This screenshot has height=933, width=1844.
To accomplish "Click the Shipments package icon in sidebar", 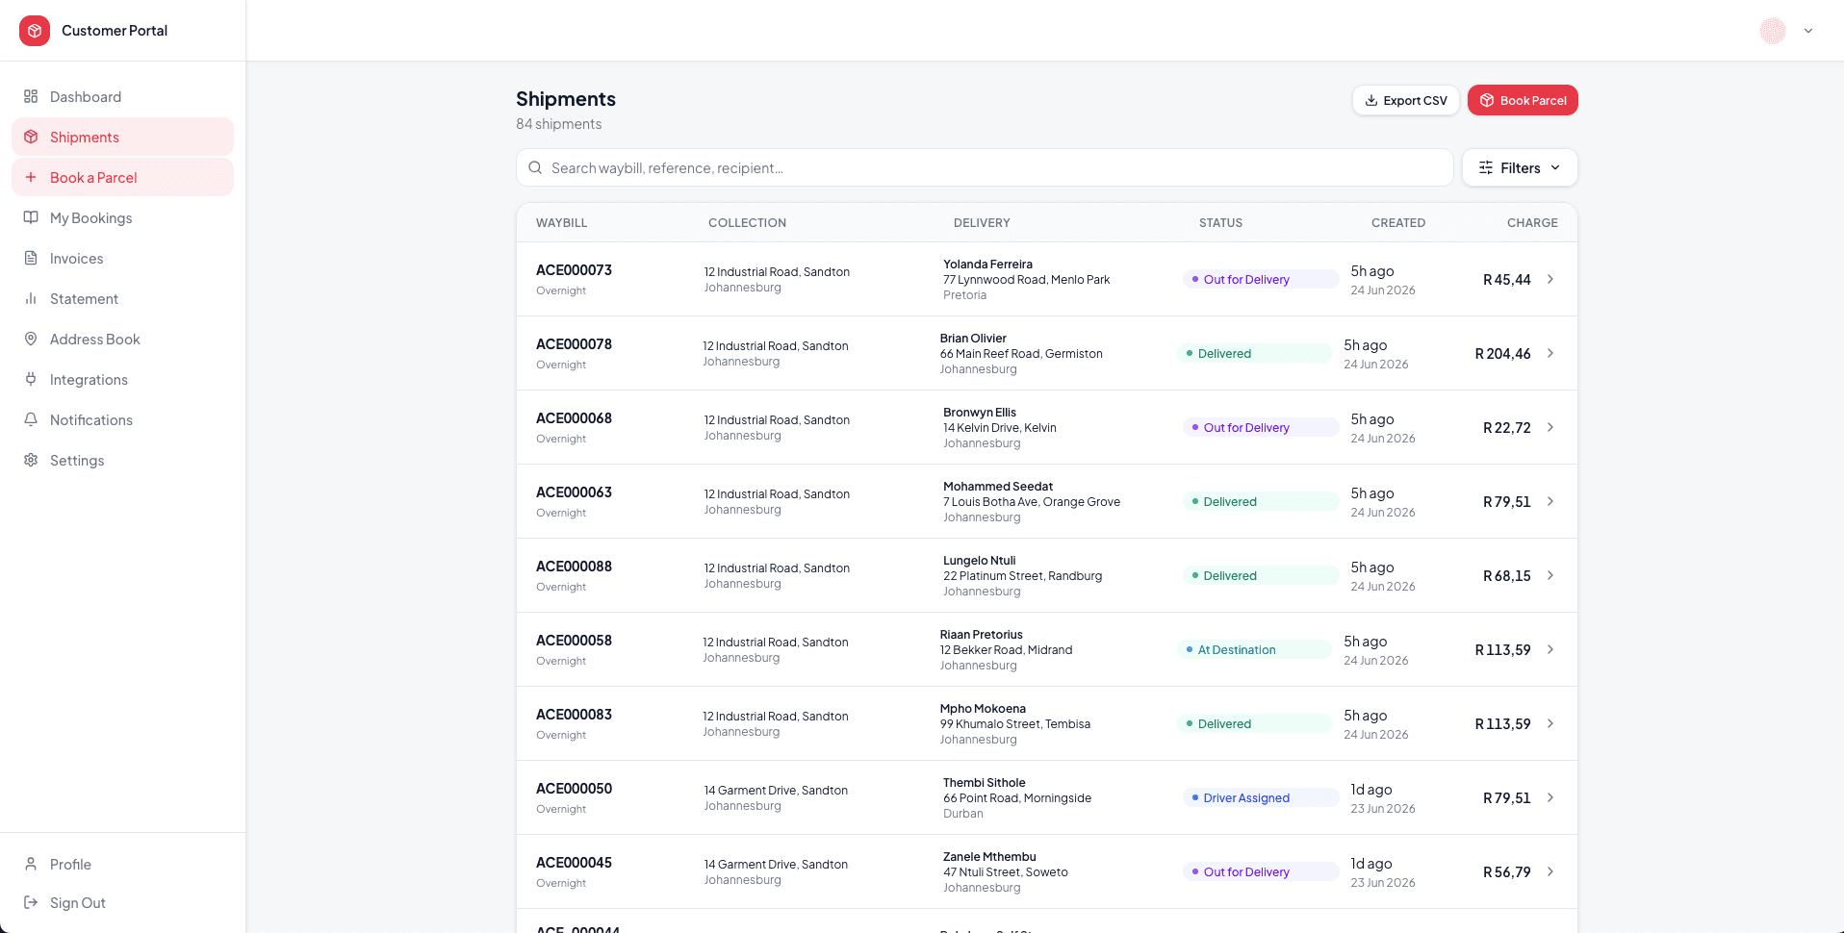I will [31, 137].
